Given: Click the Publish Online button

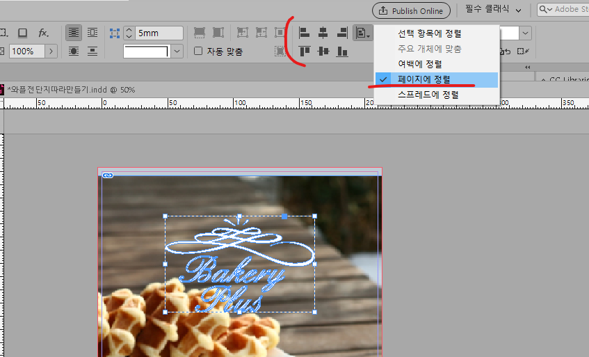Looking at the screenshot, I should [x=411, y=11].
